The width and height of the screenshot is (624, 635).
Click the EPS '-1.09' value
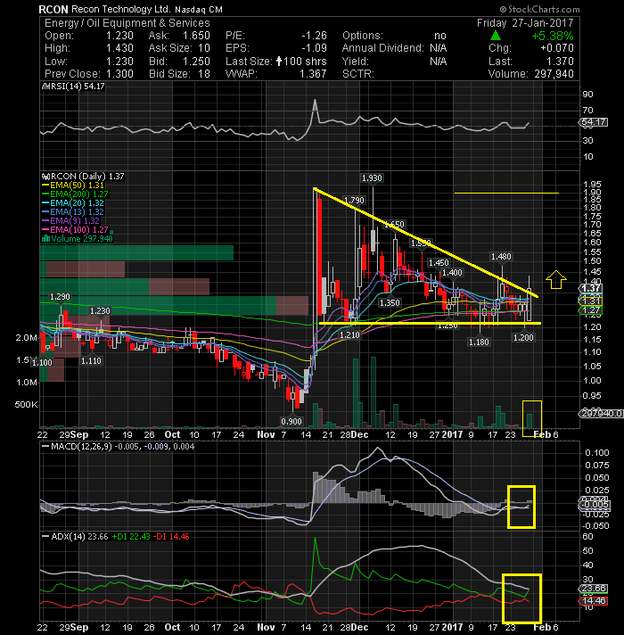[x=314, y=48]
